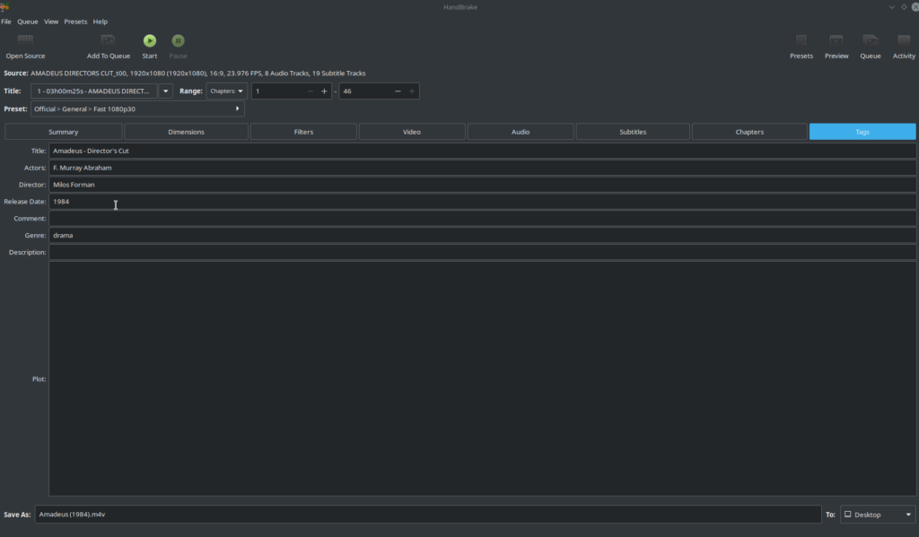
Task: Open the Help menu
Action: 101,22
